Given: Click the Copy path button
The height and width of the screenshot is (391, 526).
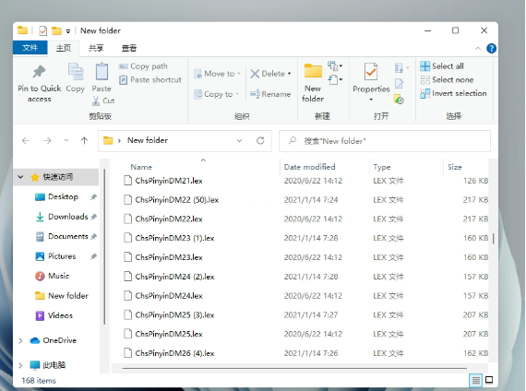Looking at the screenshot, I should pyautogui.click(x=143, y=66).
